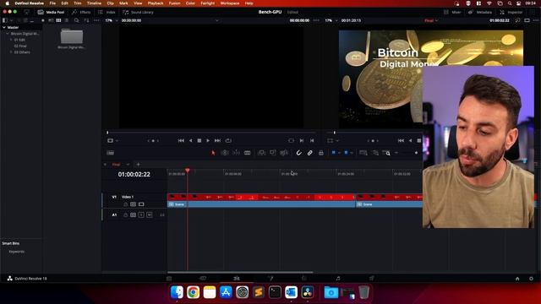Jump to first frame in source viewer
The width and height of the screenshot is (541, 304).
pos(181,141)
